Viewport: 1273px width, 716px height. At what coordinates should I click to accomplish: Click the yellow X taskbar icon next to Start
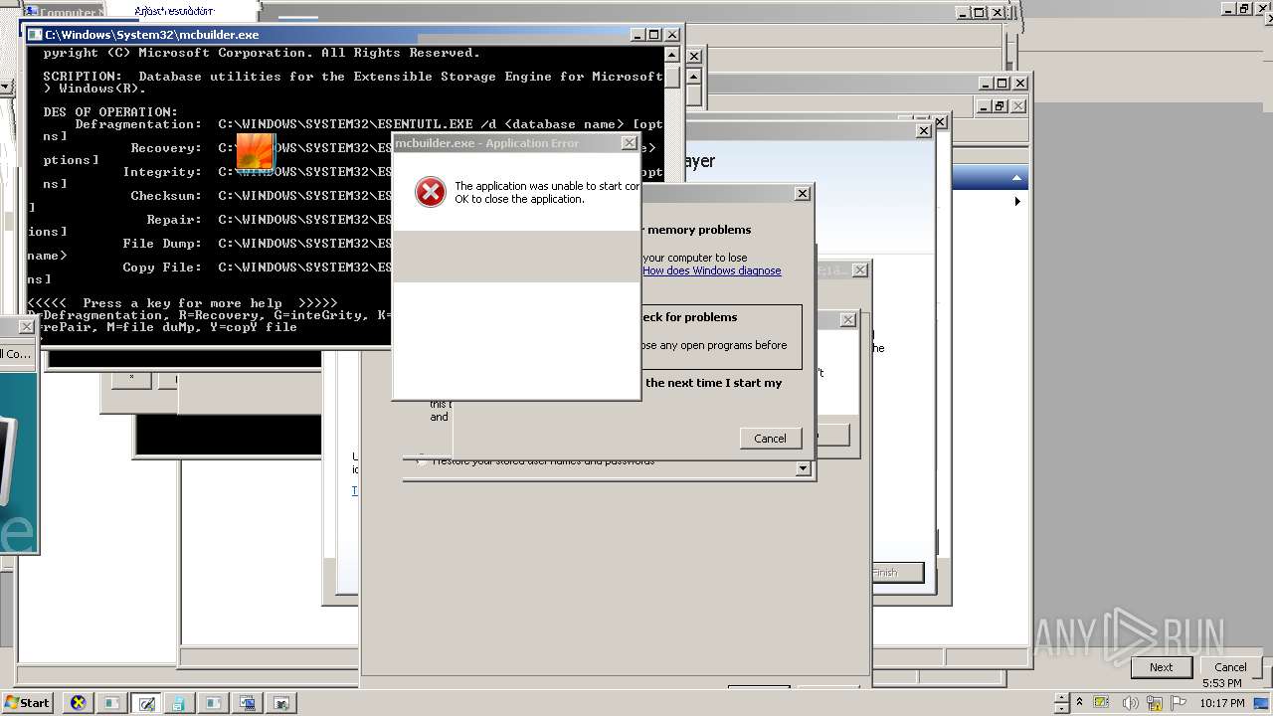click(78, 702)
